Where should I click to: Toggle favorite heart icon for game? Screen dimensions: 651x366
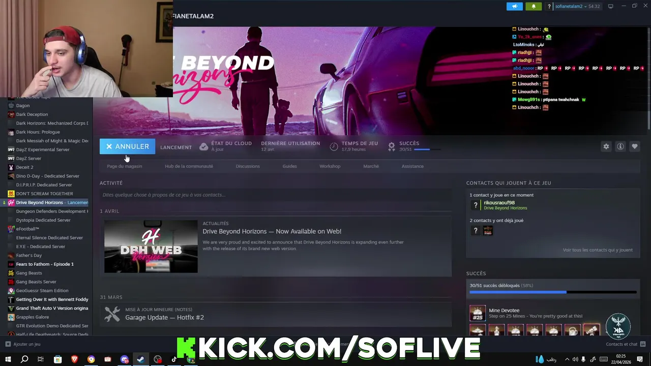[x=635, y=146]
